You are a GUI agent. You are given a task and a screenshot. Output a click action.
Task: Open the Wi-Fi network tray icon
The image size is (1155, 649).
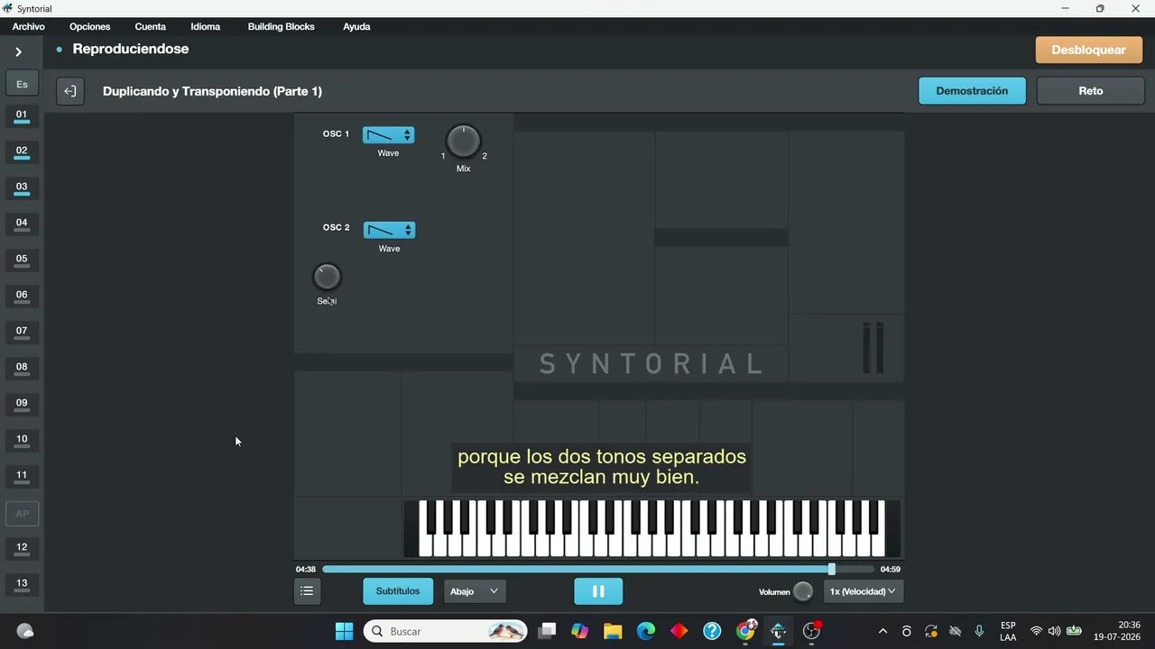click(x=1036, y=631)
